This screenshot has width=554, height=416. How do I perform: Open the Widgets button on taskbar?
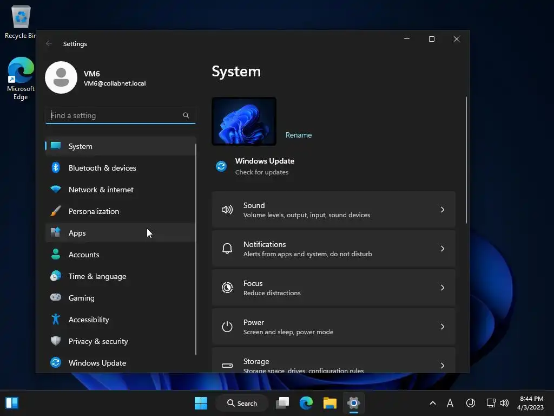pos(12,403)
